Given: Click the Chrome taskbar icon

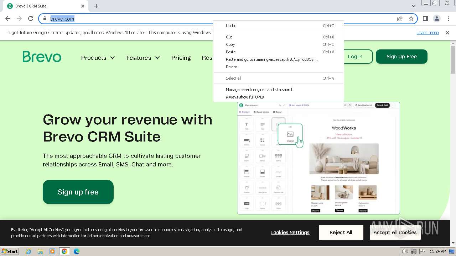Looking at the screenshot, I should click(x=64, y=251).
